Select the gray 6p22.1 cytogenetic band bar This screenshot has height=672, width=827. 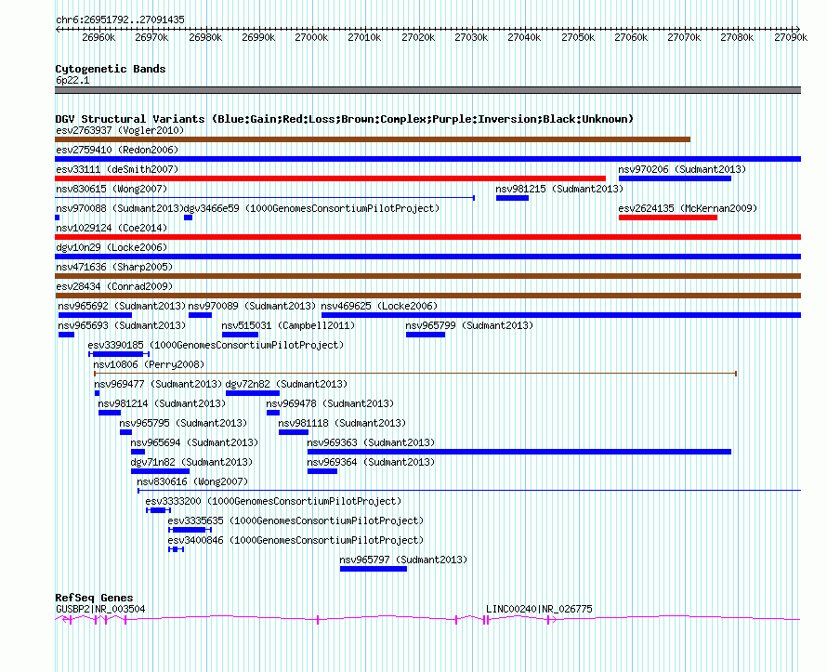pos(427,90)
